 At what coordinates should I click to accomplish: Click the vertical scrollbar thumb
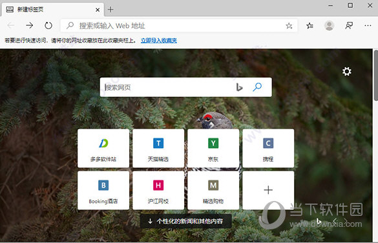click(375, 76)
